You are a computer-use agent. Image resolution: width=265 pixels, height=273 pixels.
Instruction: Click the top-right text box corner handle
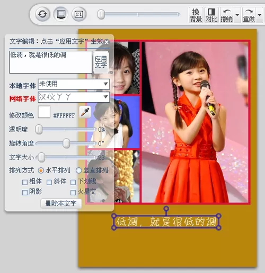point(218,215)
